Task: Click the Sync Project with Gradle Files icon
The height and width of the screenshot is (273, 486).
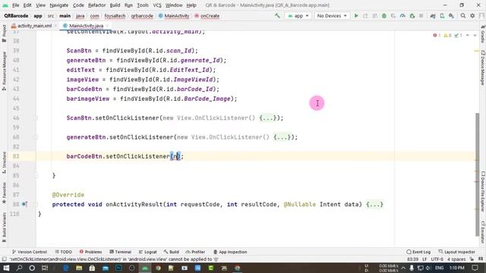Action: tap(433, 15)
